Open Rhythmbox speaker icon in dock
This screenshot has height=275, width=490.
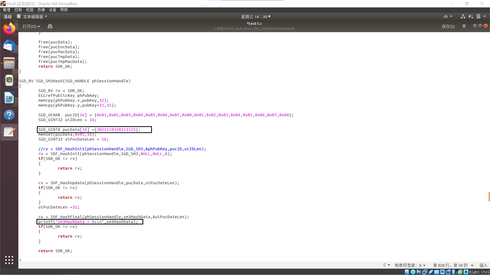click(9, 80)
